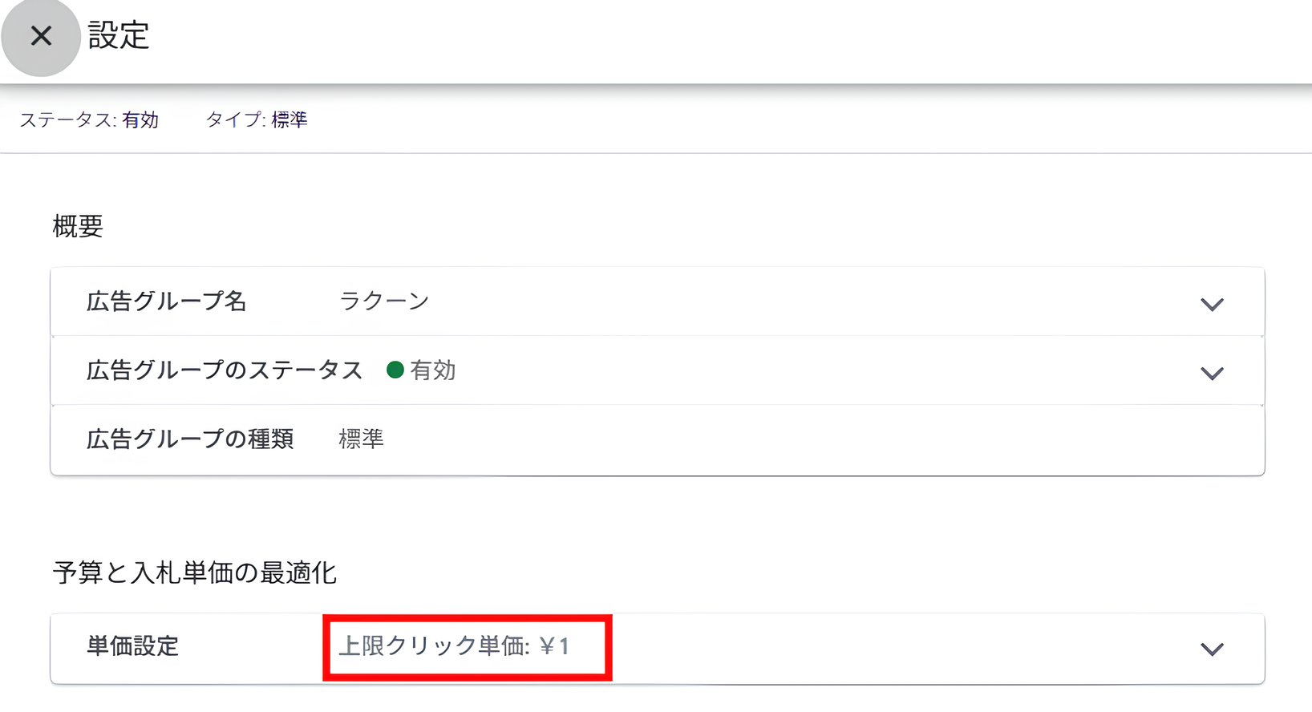Expand the 単価設定 row chevron

1213,649
